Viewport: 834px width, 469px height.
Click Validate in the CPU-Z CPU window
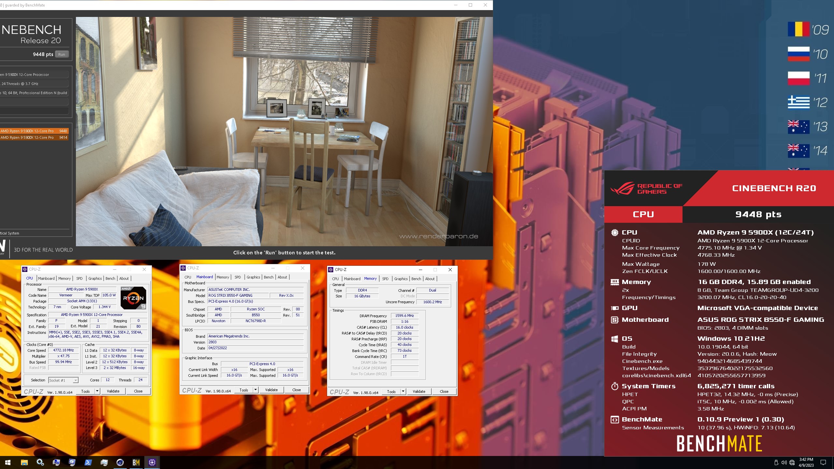pos(113,391)
